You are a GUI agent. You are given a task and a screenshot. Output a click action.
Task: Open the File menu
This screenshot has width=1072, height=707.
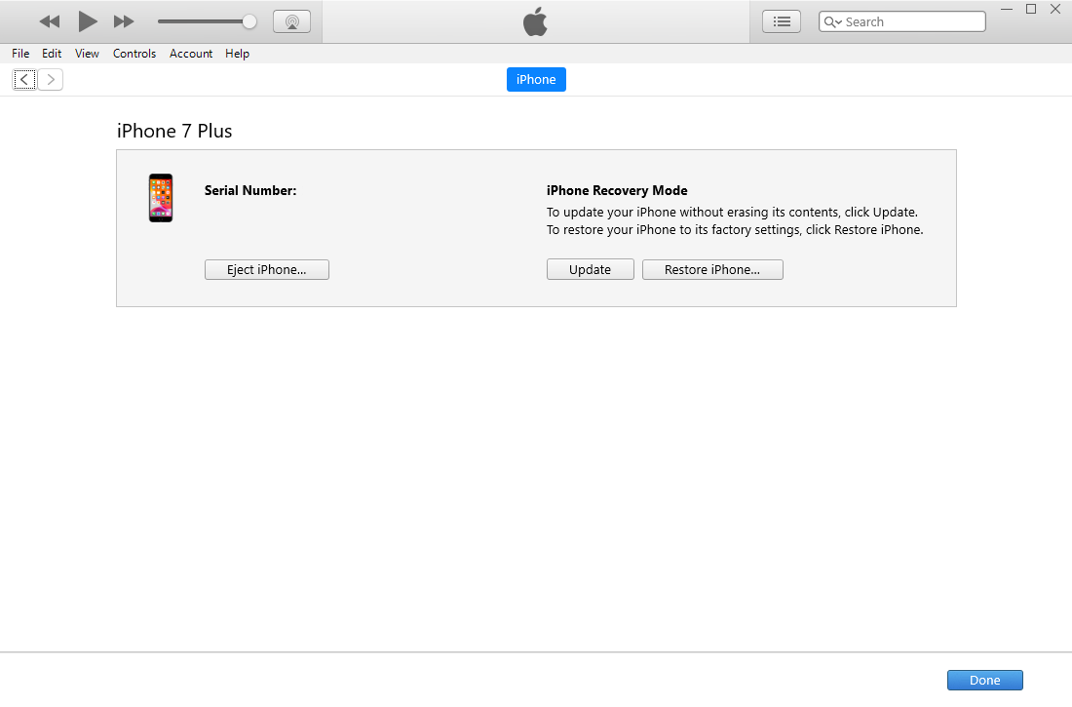pyautogui.click(x=20, y=54)
